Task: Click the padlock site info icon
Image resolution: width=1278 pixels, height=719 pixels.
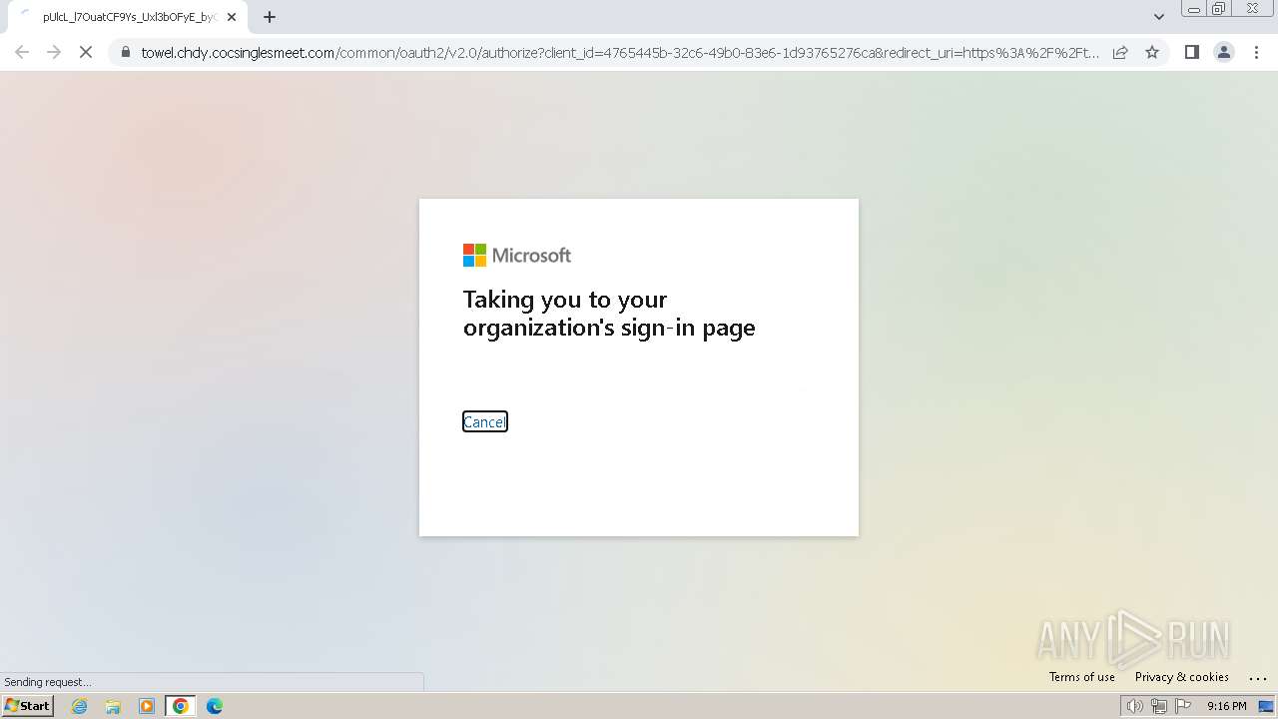Action: [x=125, y=52]
